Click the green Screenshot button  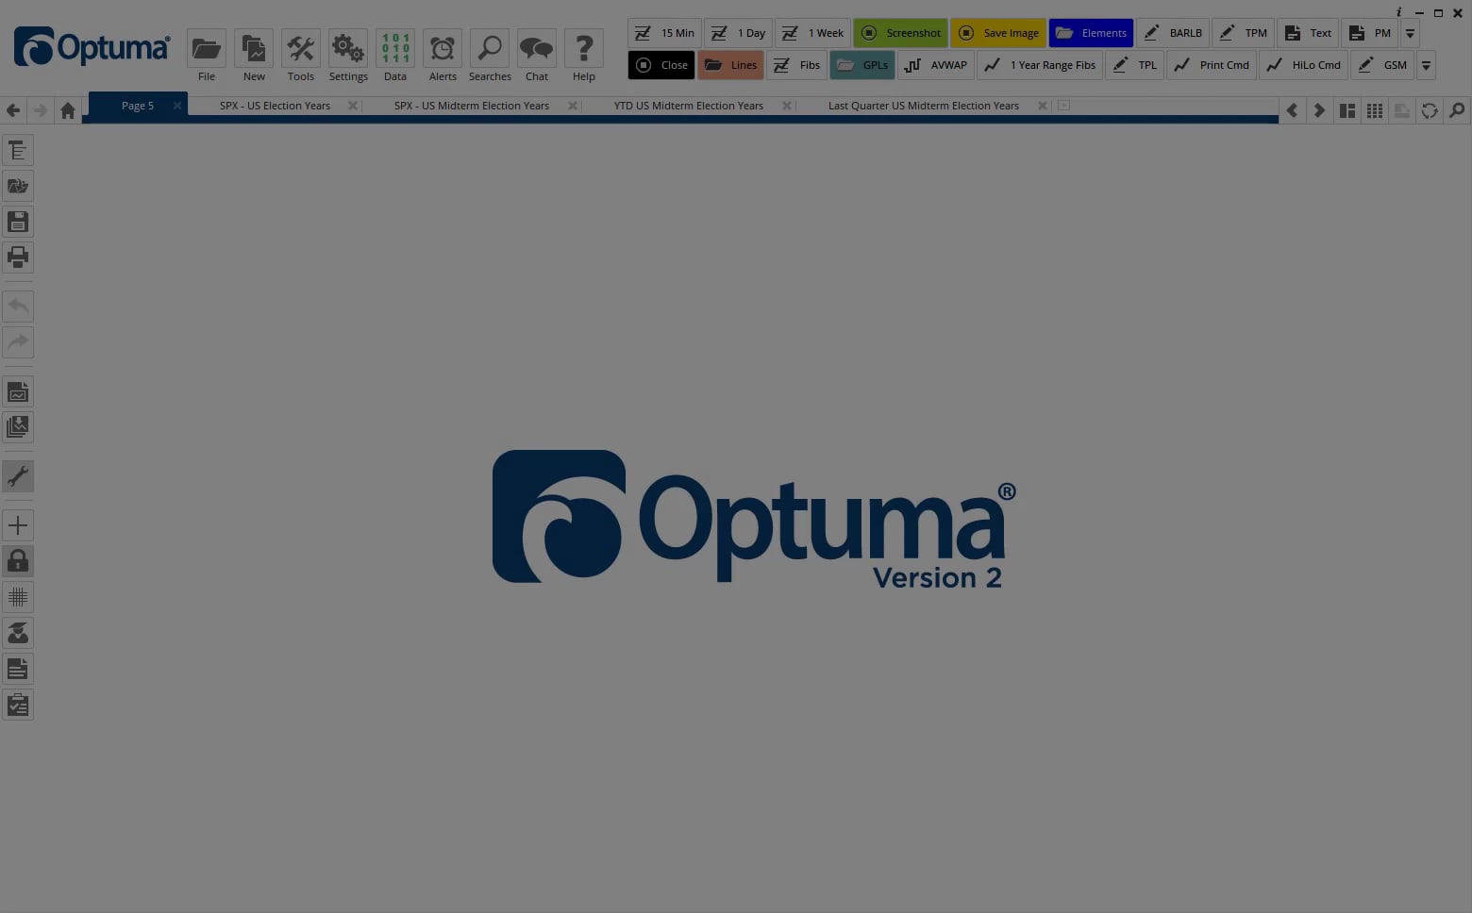tap(900, 33)
